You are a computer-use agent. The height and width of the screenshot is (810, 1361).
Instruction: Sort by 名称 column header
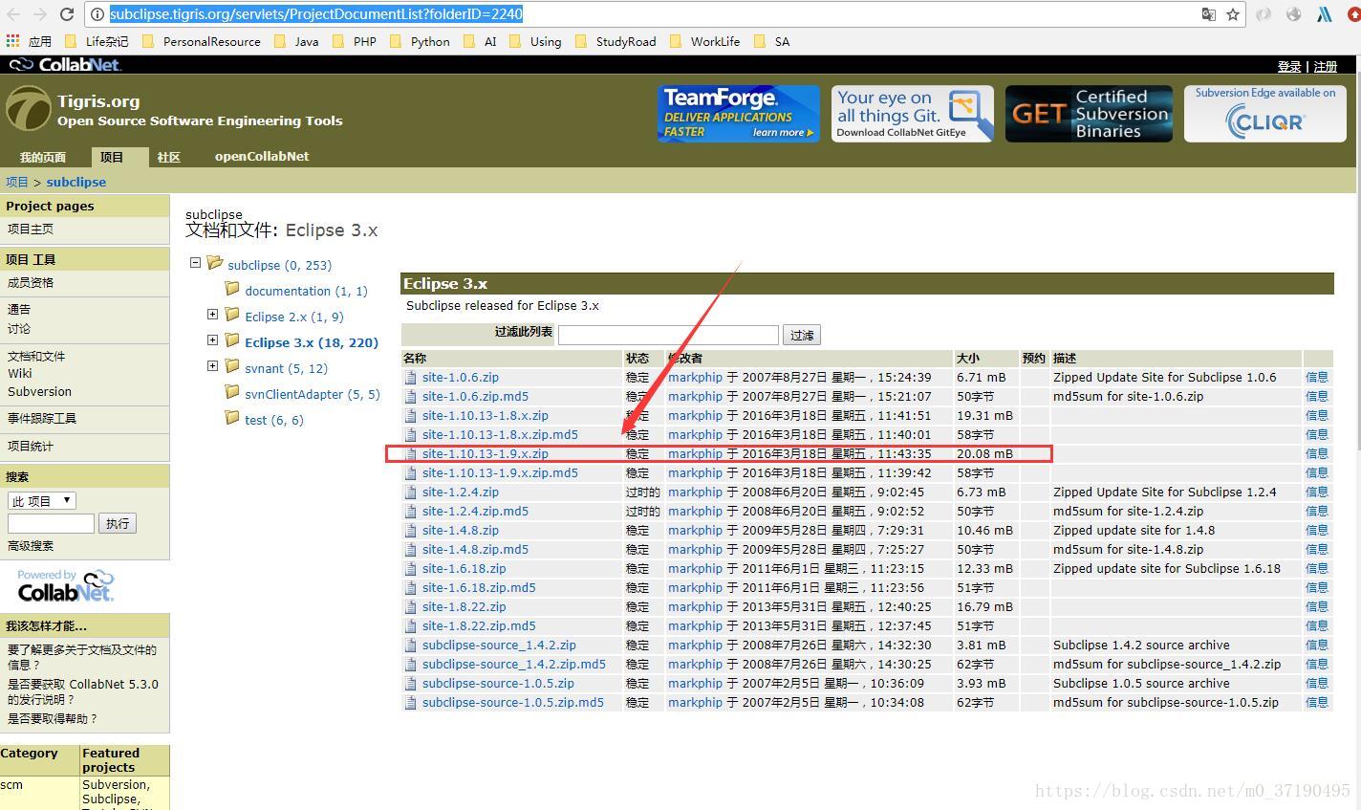[x=415, y=358]
